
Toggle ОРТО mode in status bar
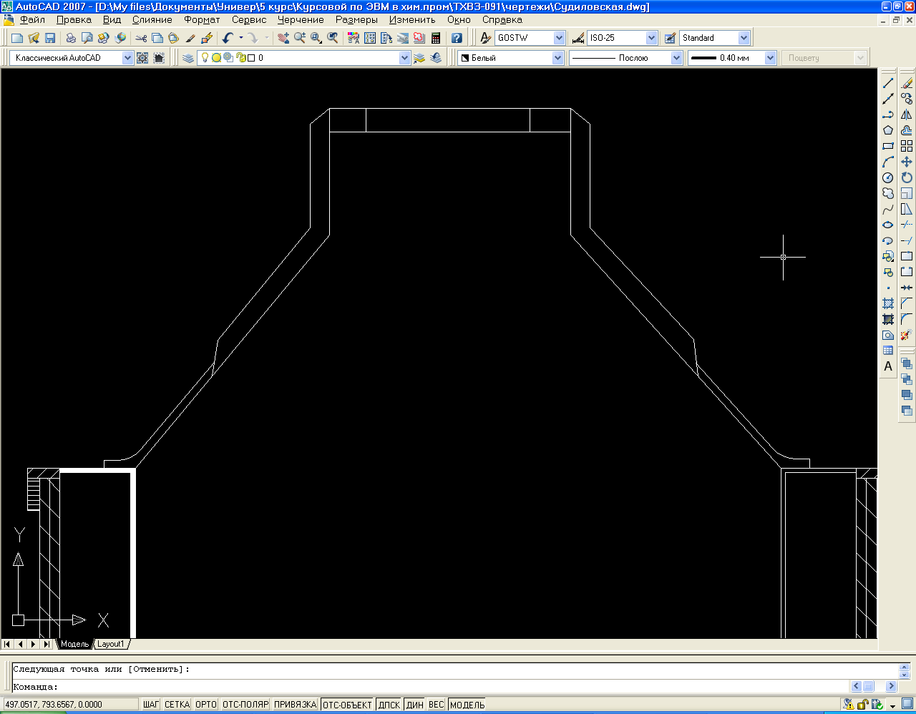tap(206, 705)
